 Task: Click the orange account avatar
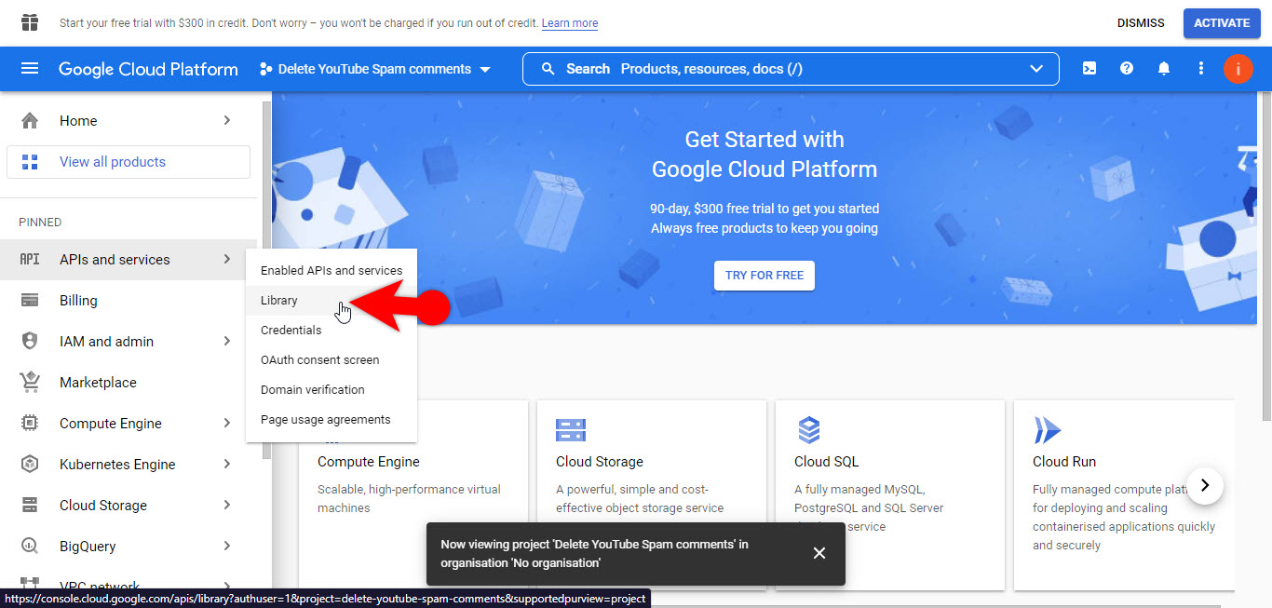click(1238, 69)
